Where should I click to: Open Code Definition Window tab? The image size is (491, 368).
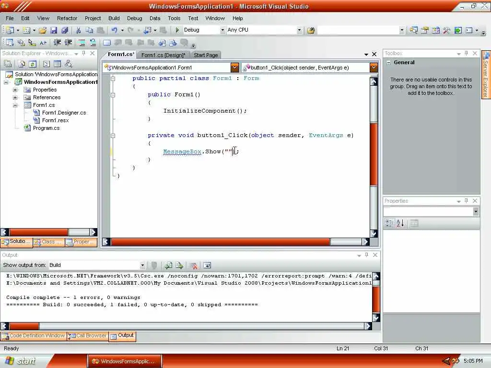(x=34, y=335)
